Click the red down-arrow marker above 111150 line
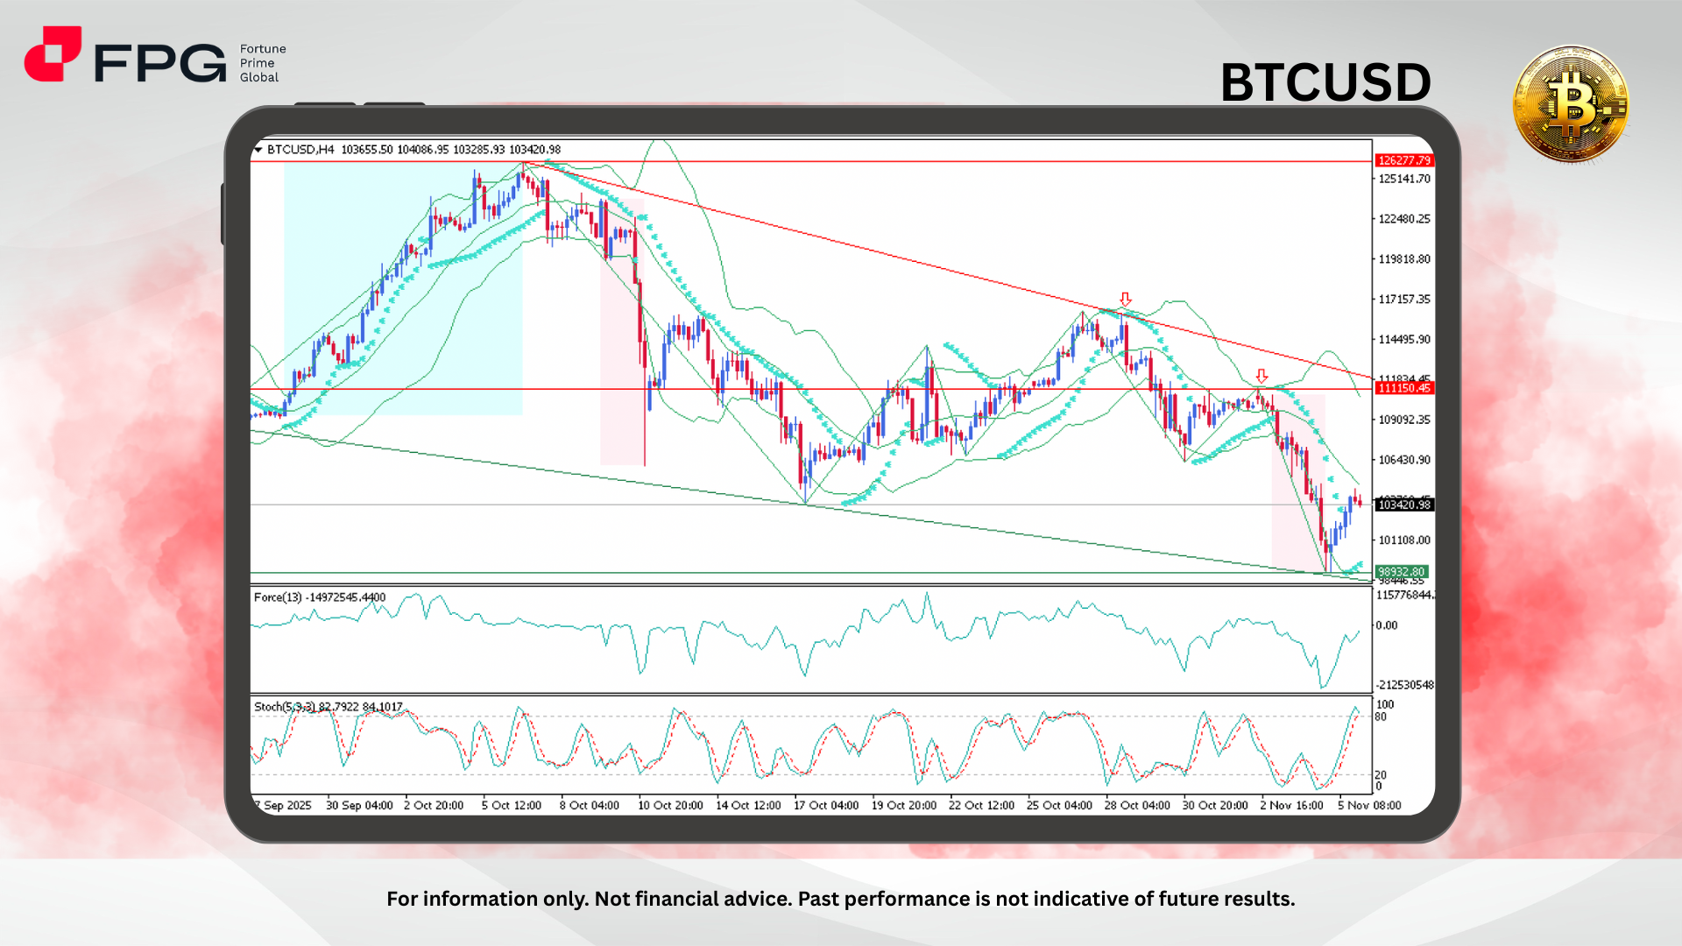This screenshot has height=946, width=1682. 1261,377
